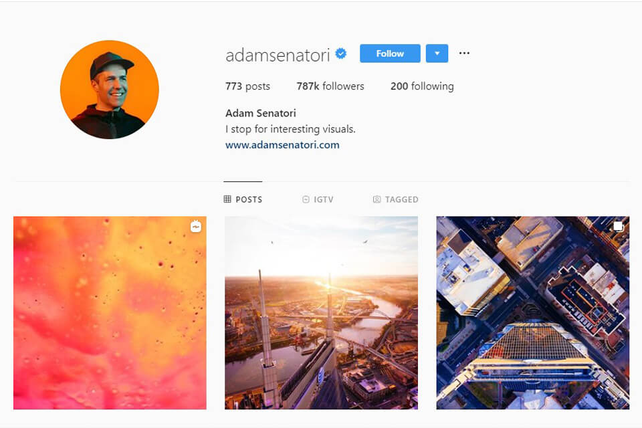Open the top-down city buildings post
The width and height of the screenshot is (642, 428).
pos(533,313)
